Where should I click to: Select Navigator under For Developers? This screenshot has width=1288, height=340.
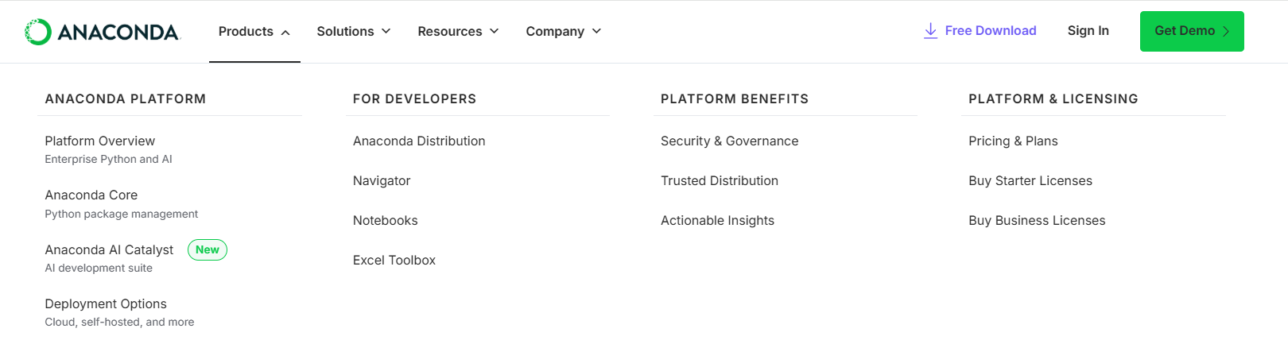click(382, 181)
